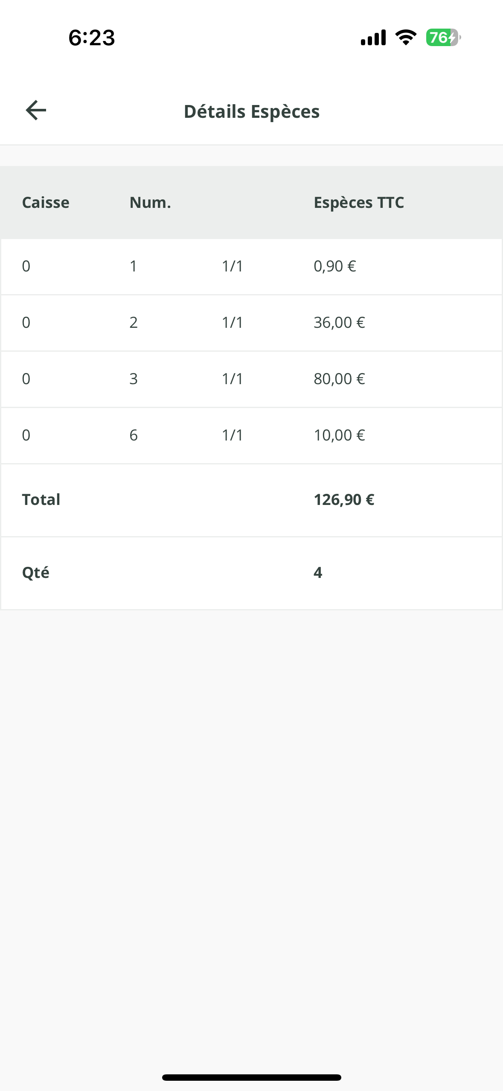This screenshot has height=1091, width=503.
Task: Tap the Num. column header
Action: coord(150,202)
